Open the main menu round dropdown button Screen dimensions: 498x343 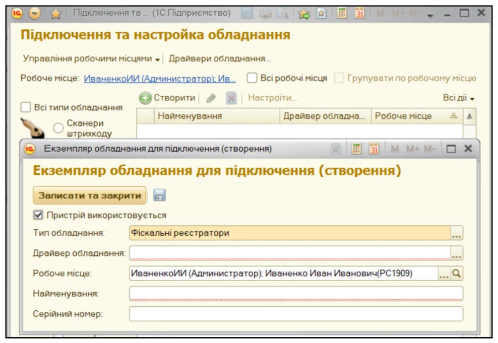[x=35, y=13]
